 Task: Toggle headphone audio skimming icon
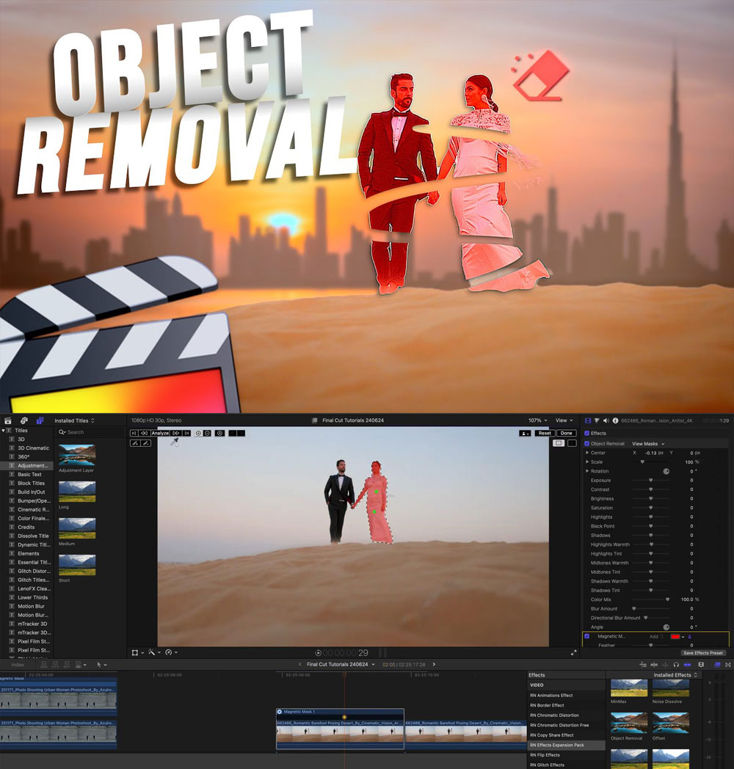(x=676, y=665)
